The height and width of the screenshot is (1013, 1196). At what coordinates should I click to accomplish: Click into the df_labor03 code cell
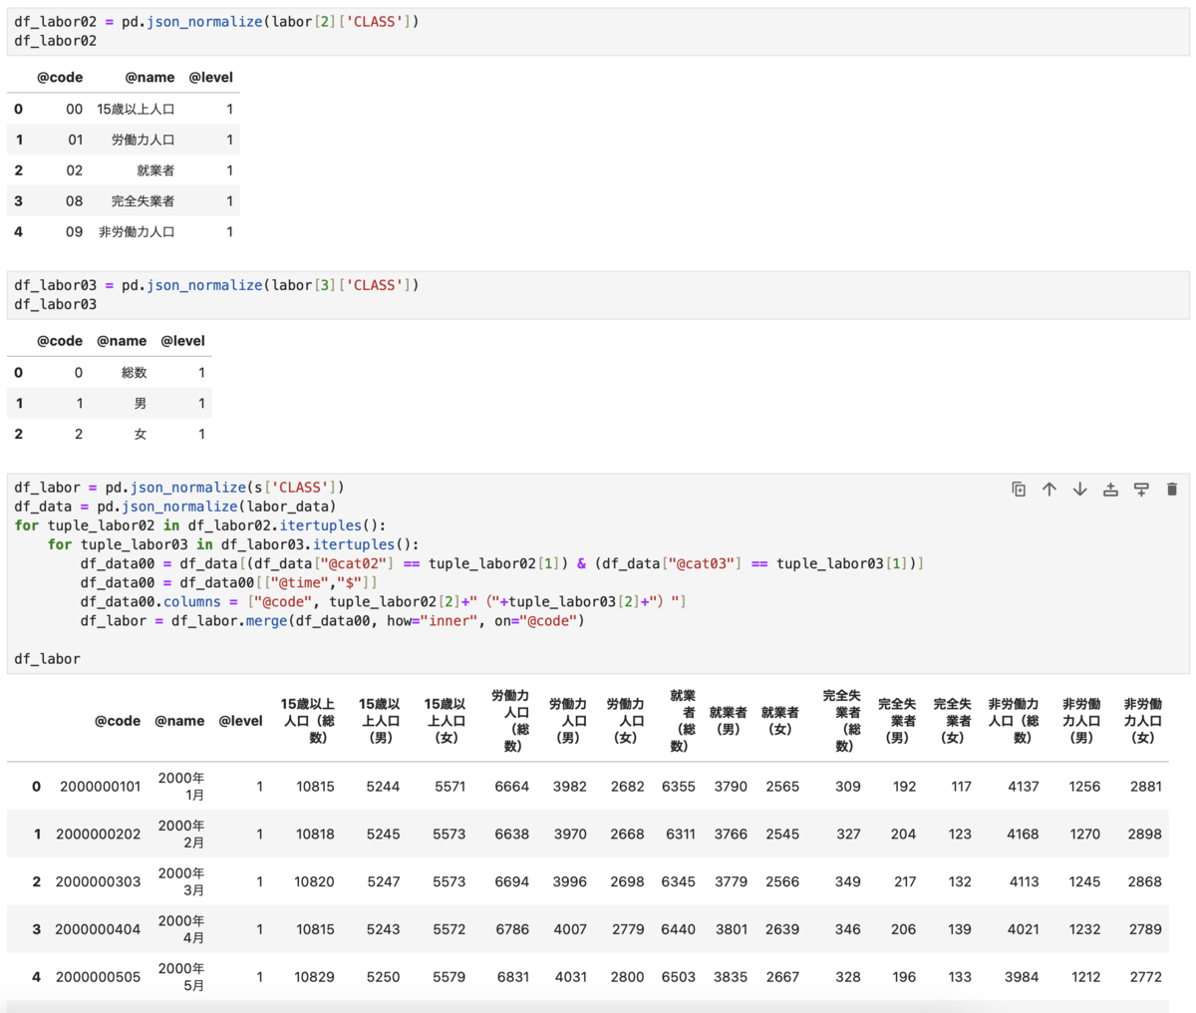[598, 295]
